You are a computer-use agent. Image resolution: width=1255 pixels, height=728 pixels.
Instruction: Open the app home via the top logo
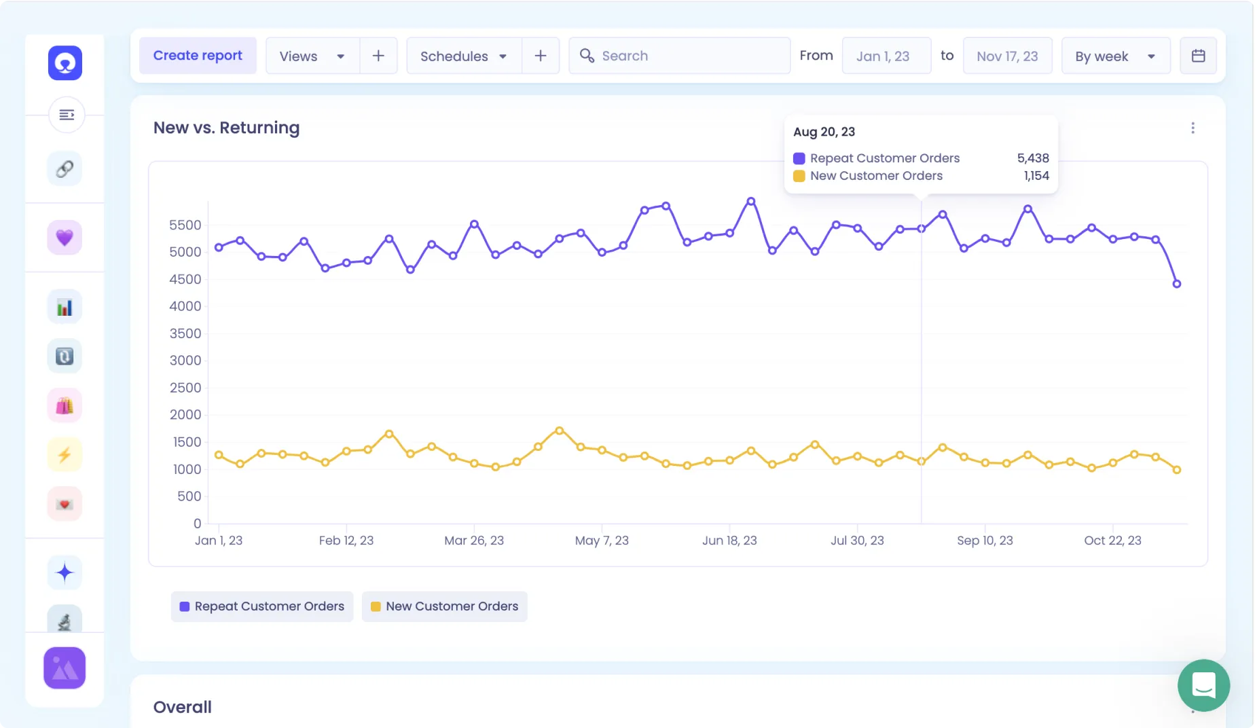pos(65,62)
